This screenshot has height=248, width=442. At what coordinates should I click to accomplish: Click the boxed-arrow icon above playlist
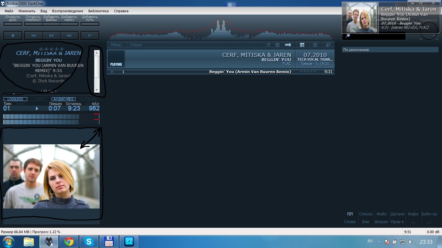coord(277,45)
